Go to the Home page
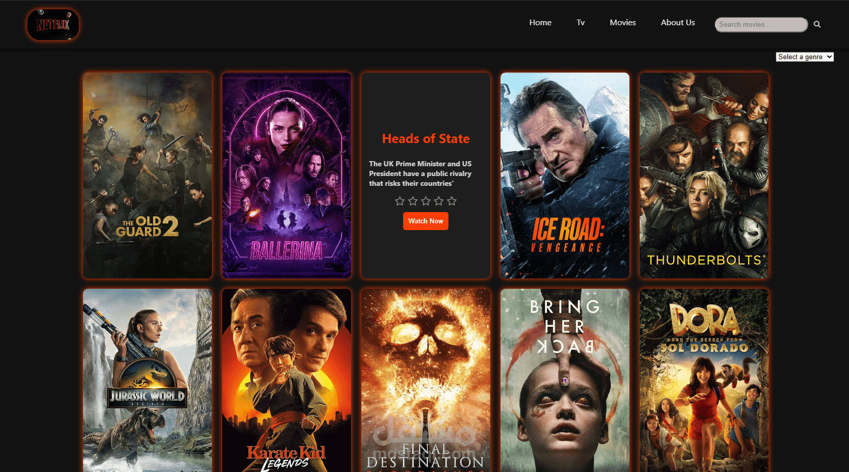The image size is (849, 472). tap(540, 23)
